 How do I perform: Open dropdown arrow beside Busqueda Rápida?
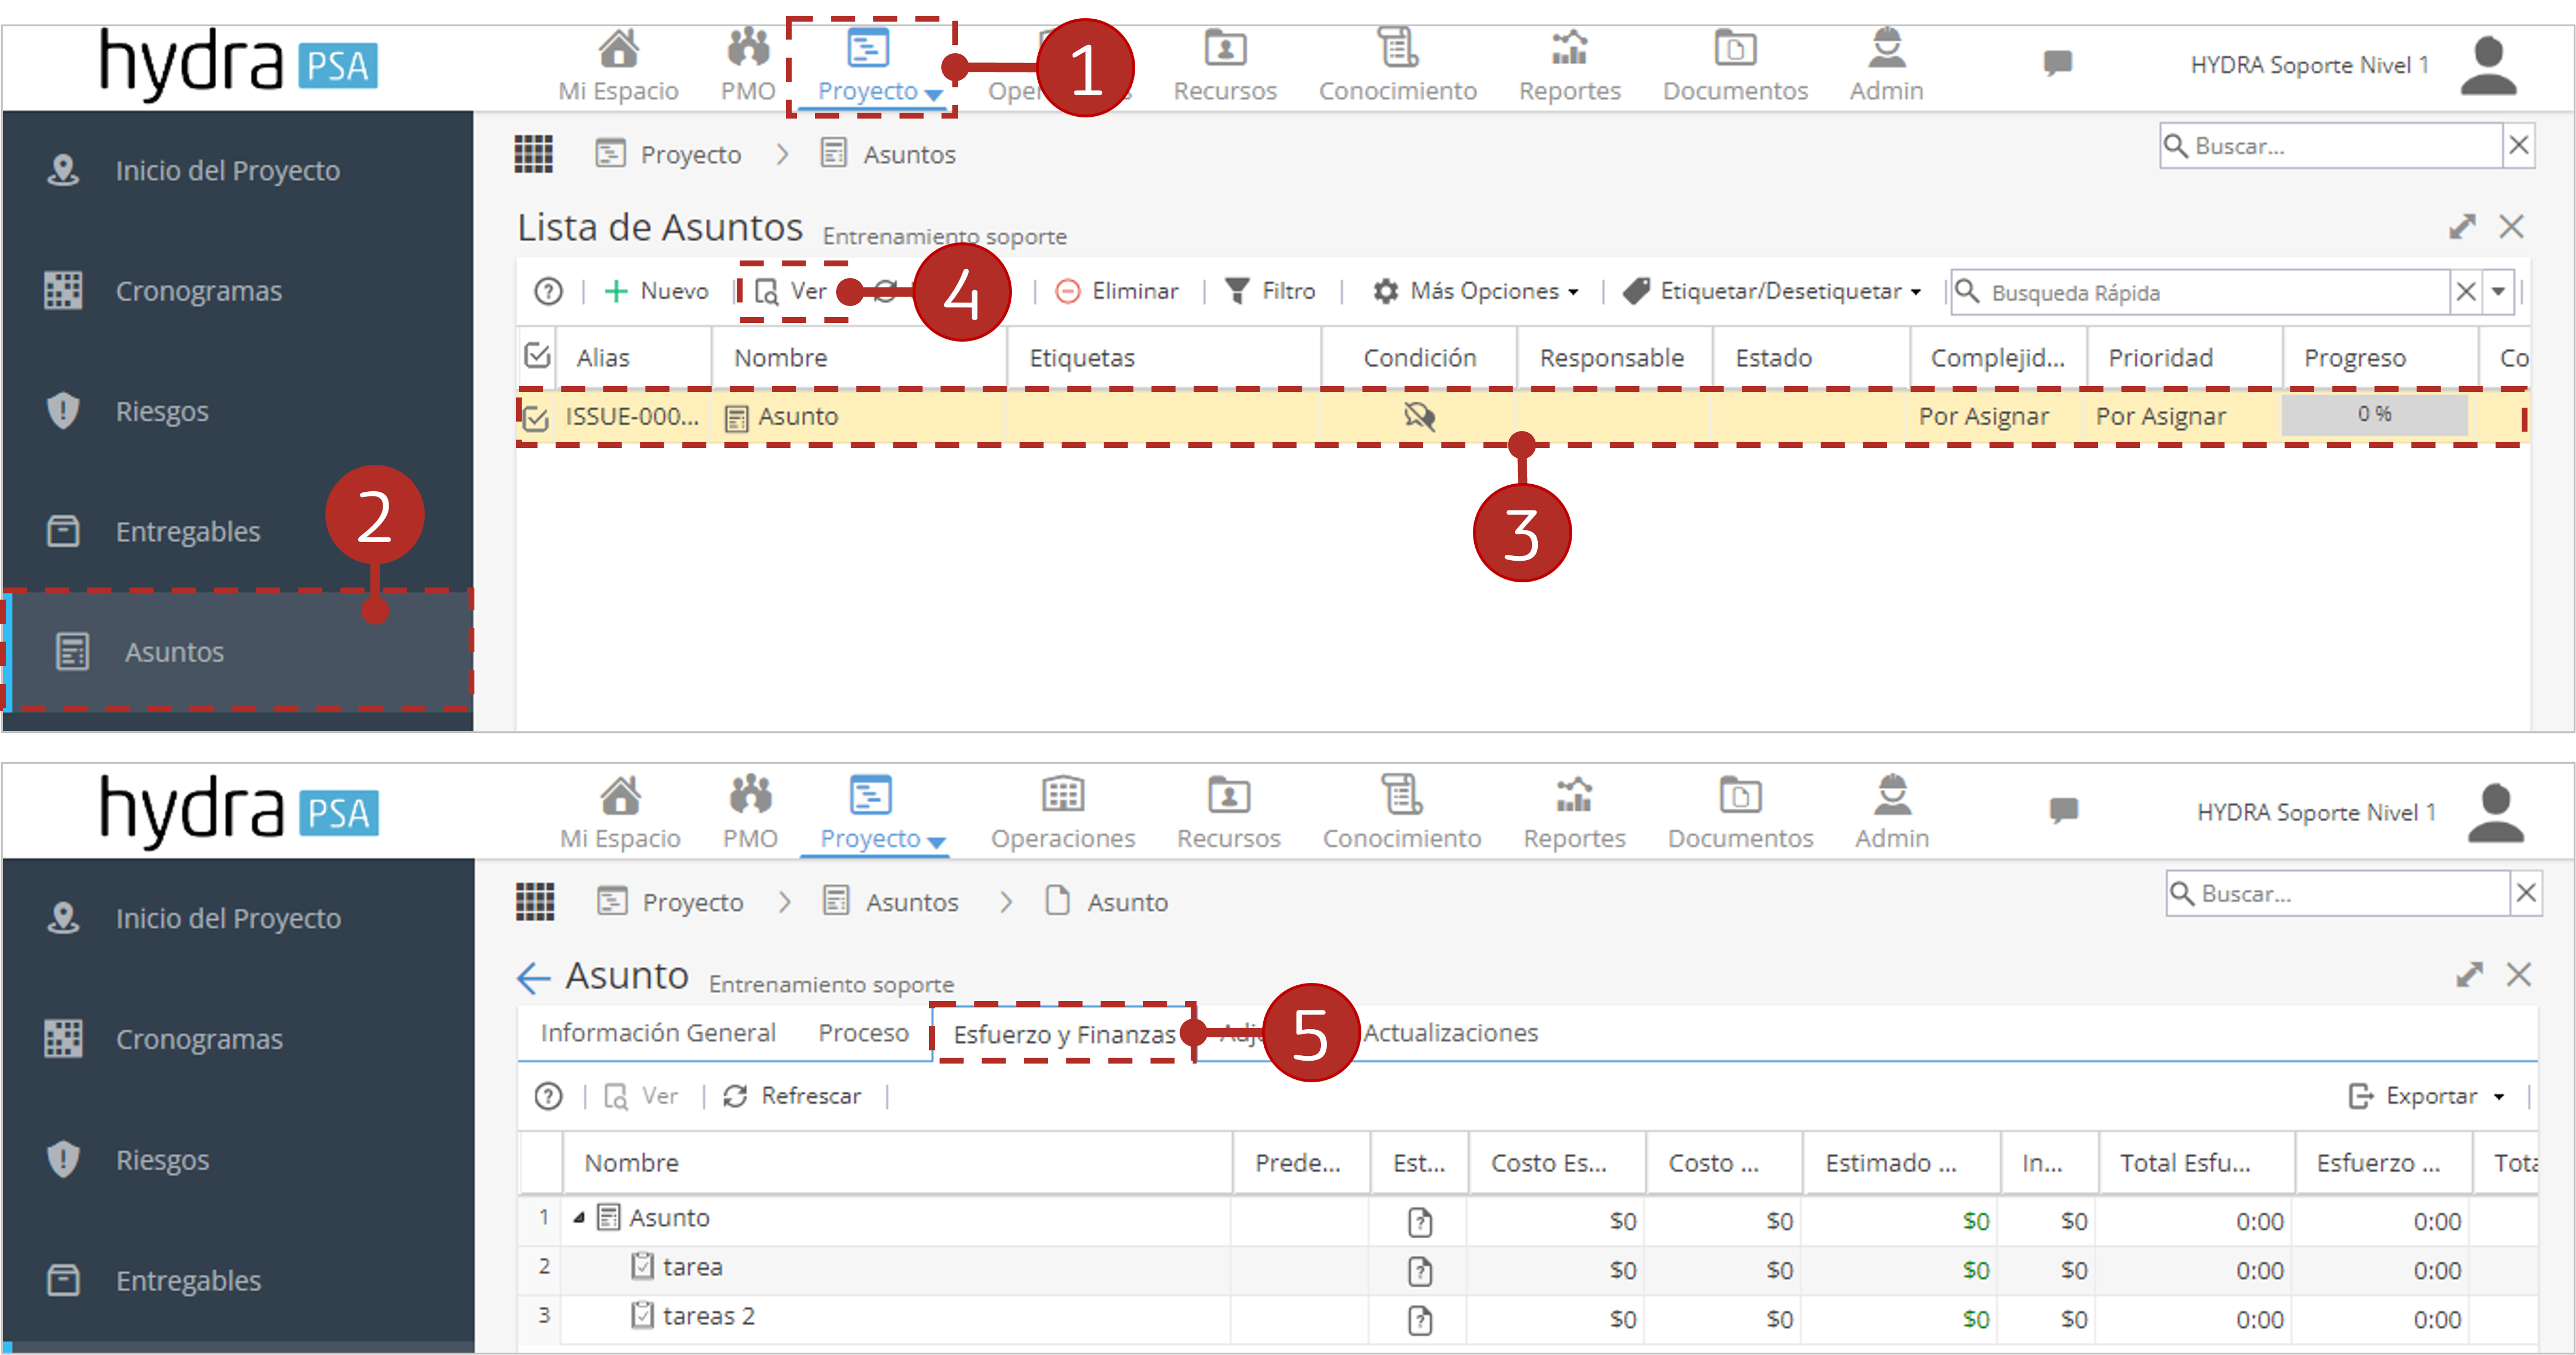click(2498, 292)
